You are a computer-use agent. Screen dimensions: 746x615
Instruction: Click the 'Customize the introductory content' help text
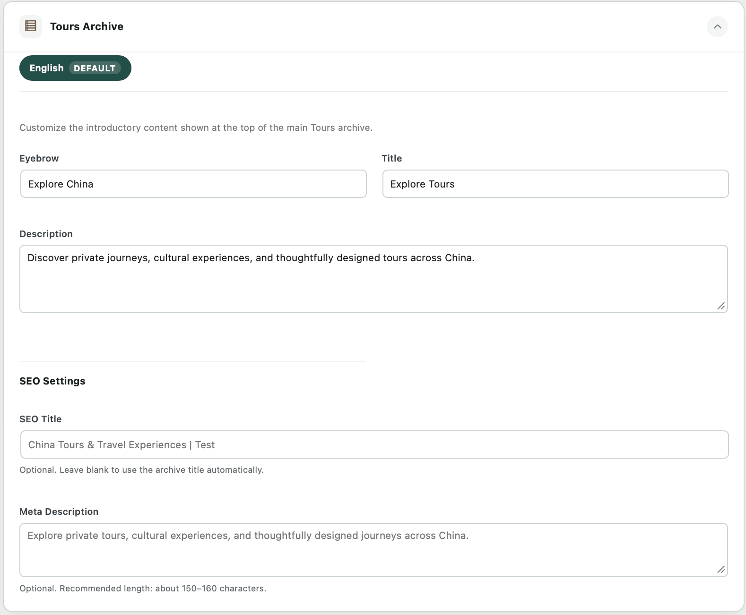196,128
